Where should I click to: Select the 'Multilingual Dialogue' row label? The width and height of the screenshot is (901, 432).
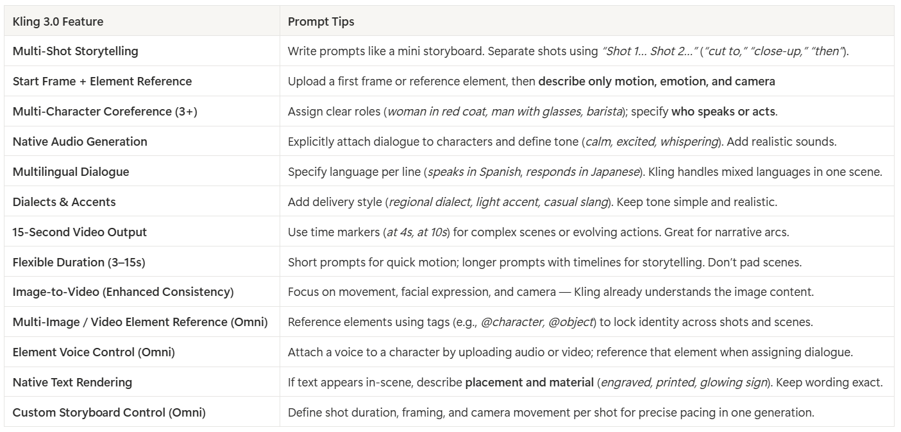(x=71, y=172)
